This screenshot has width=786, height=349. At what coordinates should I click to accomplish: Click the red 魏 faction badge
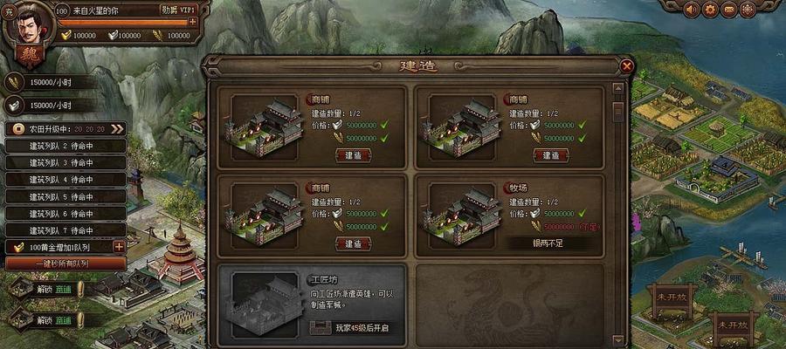click(30, 57)
